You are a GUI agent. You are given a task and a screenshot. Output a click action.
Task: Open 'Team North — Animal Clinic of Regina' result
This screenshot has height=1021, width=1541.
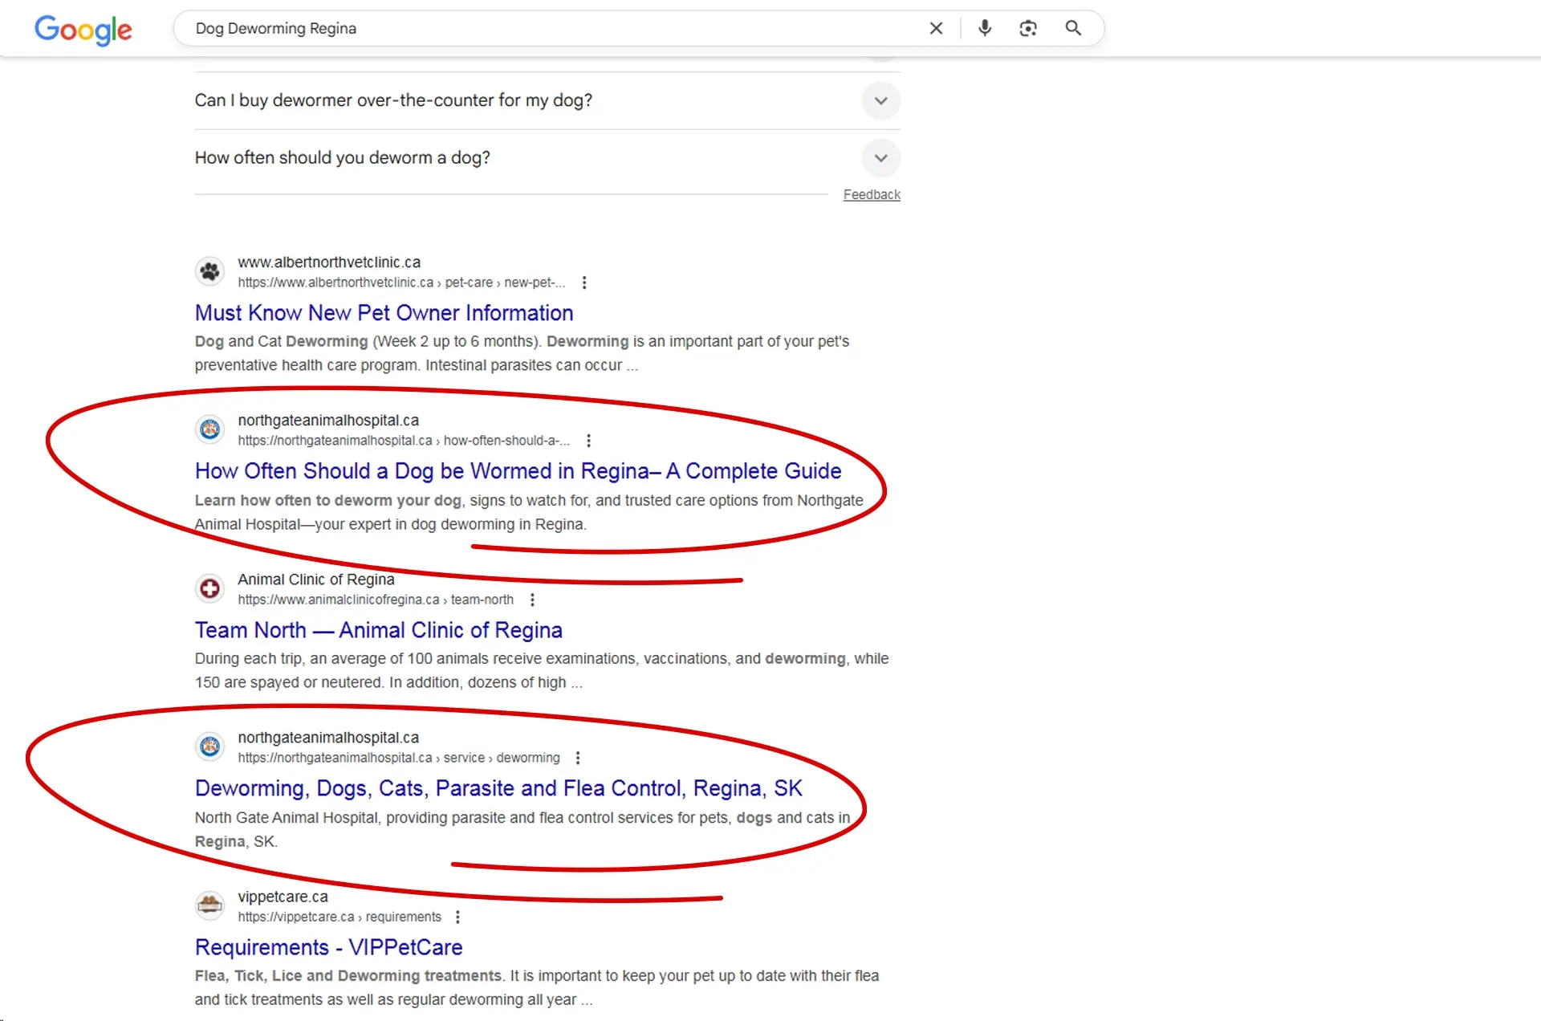pyautogui.click(x=379, y=630)
